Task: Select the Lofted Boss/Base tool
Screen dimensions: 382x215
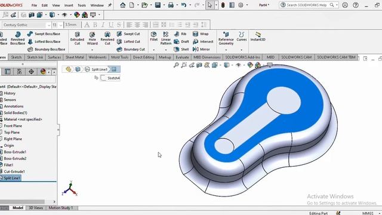Action: 44,42
